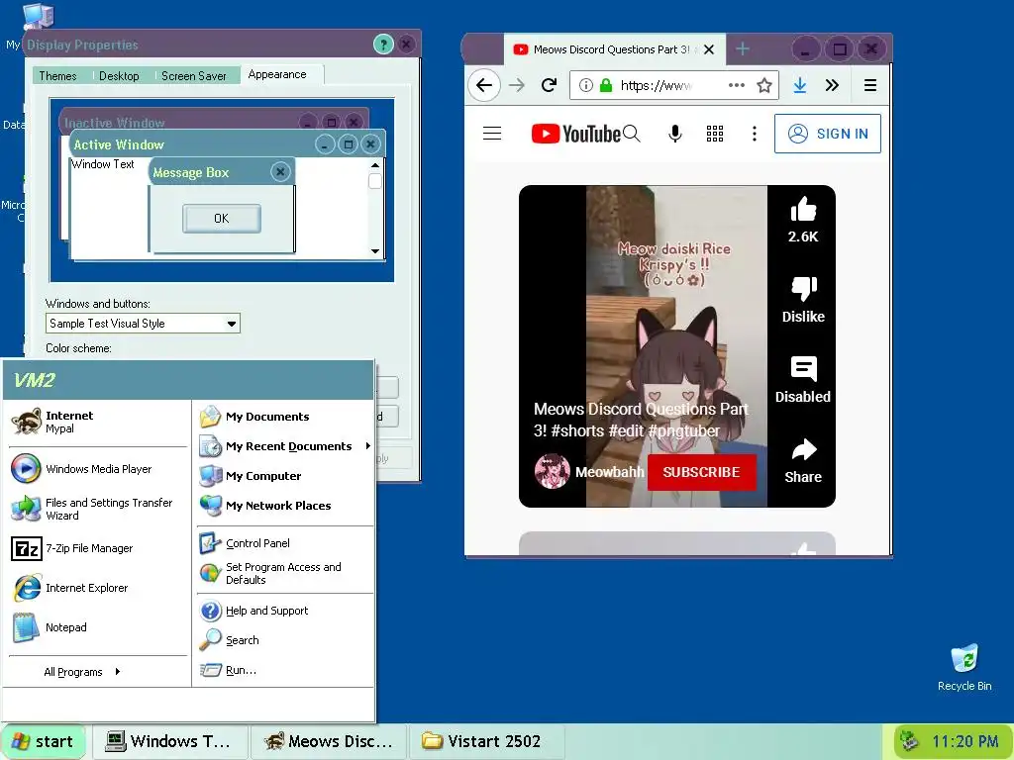1014x760 pixels.
Task: Click the Meowbahh channel name
Action: [609, 472]
